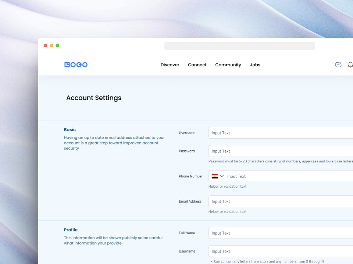Focus the Email Address input field

click(x=281, y=201)
